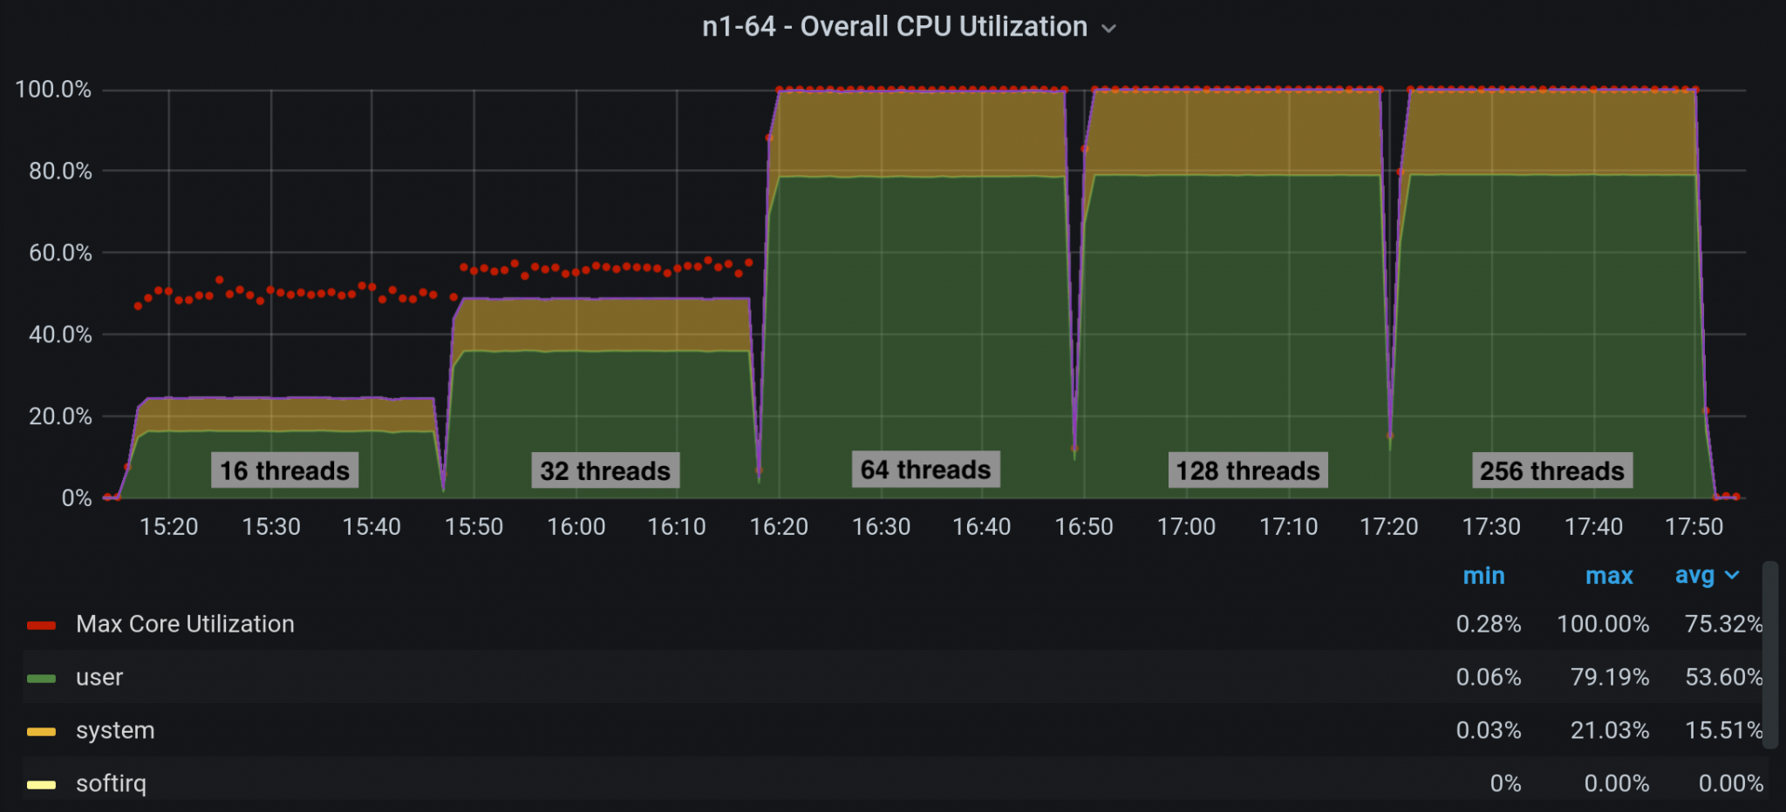Select the n1-64 panel title
Image resolution: width=1786 pixels, height=812 pixels.
coord(895,26)
